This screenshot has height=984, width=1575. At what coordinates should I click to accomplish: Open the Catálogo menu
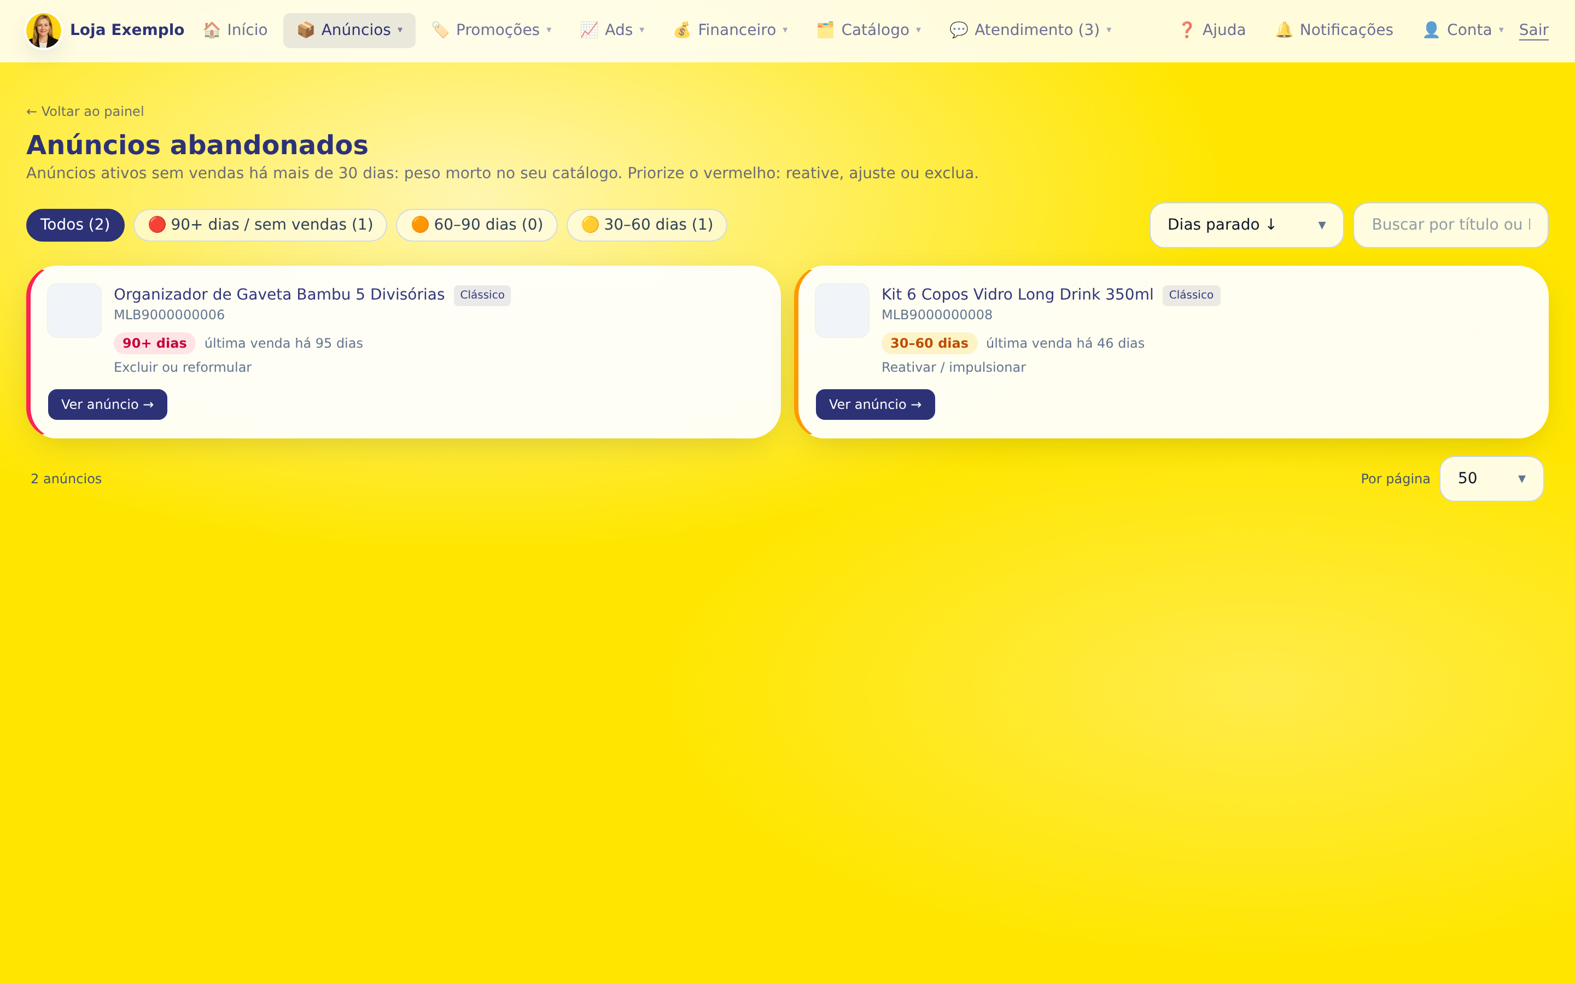(868, 30)
